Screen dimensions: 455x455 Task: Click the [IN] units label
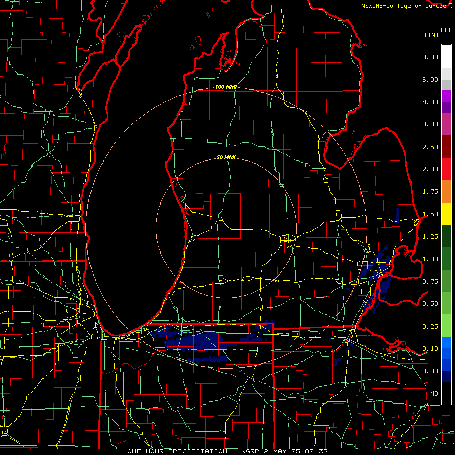tap(431, 35)
